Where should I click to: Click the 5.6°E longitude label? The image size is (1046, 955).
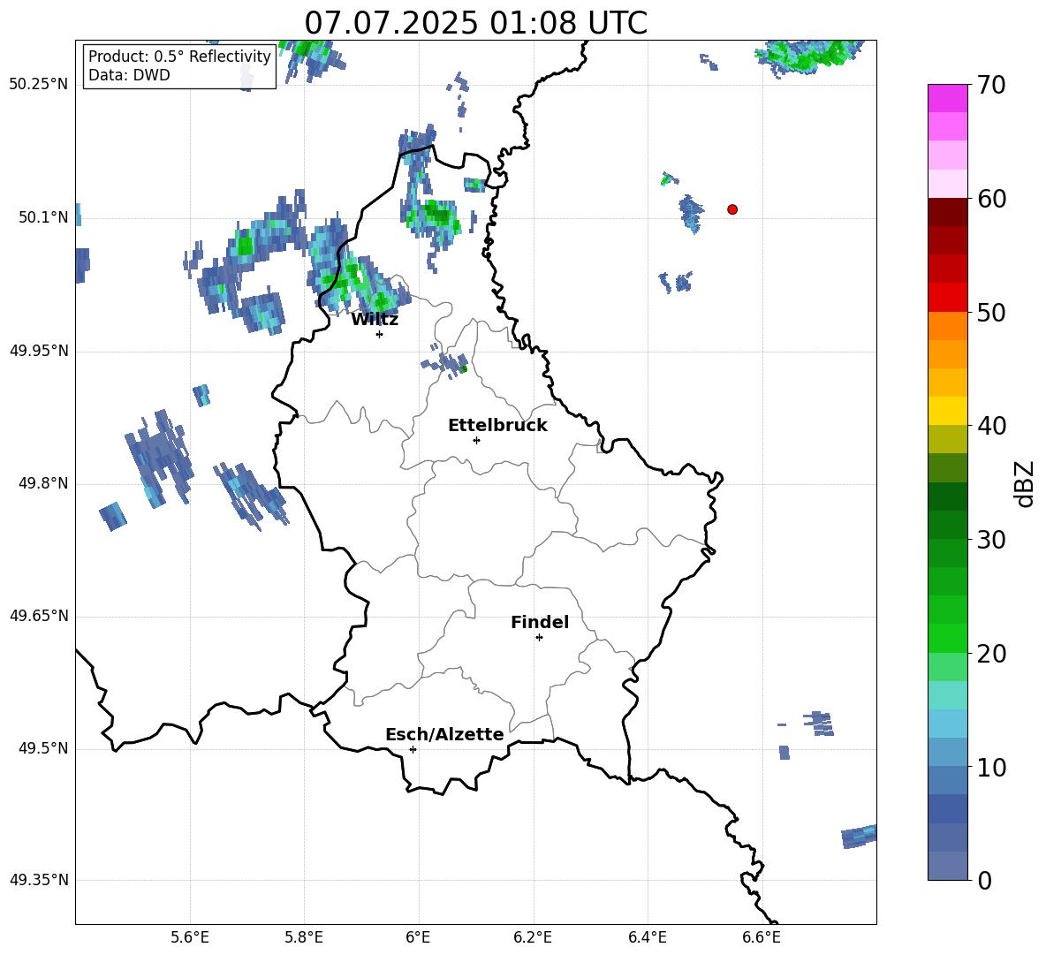point(190,937)
